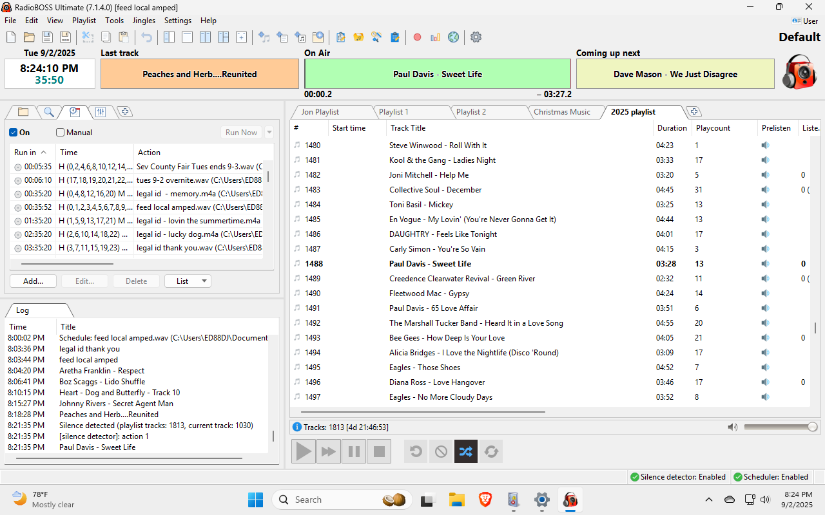
Task: Click the Duration column header
Action: 672,128
